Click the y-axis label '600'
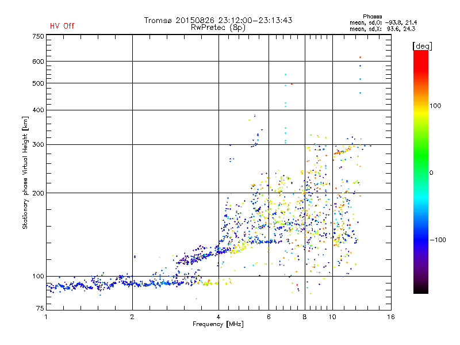 (x=38, y=62)
